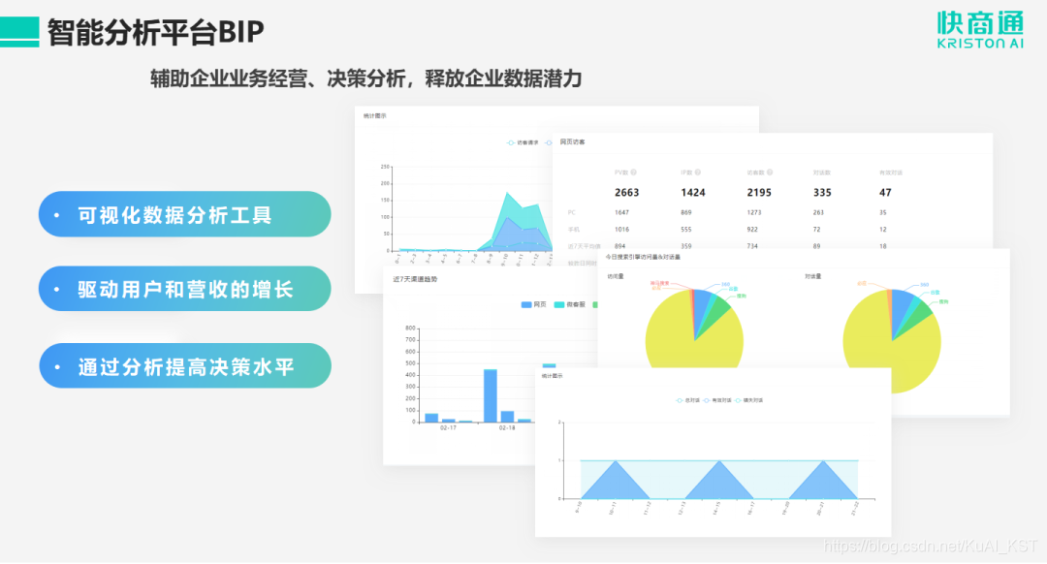
Task: Click the 7-day average value 734
Action: (x=752, y=245)
